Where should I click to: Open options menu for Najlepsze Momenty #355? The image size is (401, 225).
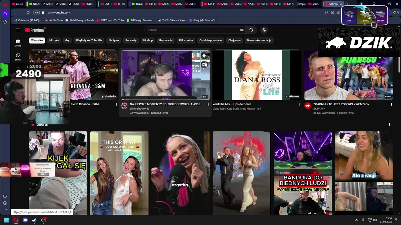click(208, 105)
